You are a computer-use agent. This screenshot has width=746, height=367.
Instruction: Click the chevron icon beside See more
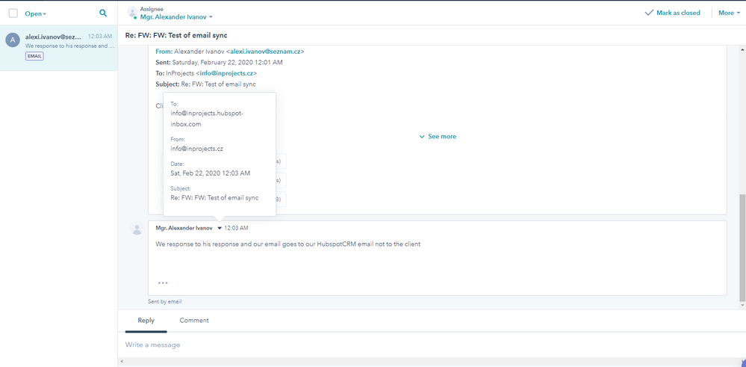421,137
